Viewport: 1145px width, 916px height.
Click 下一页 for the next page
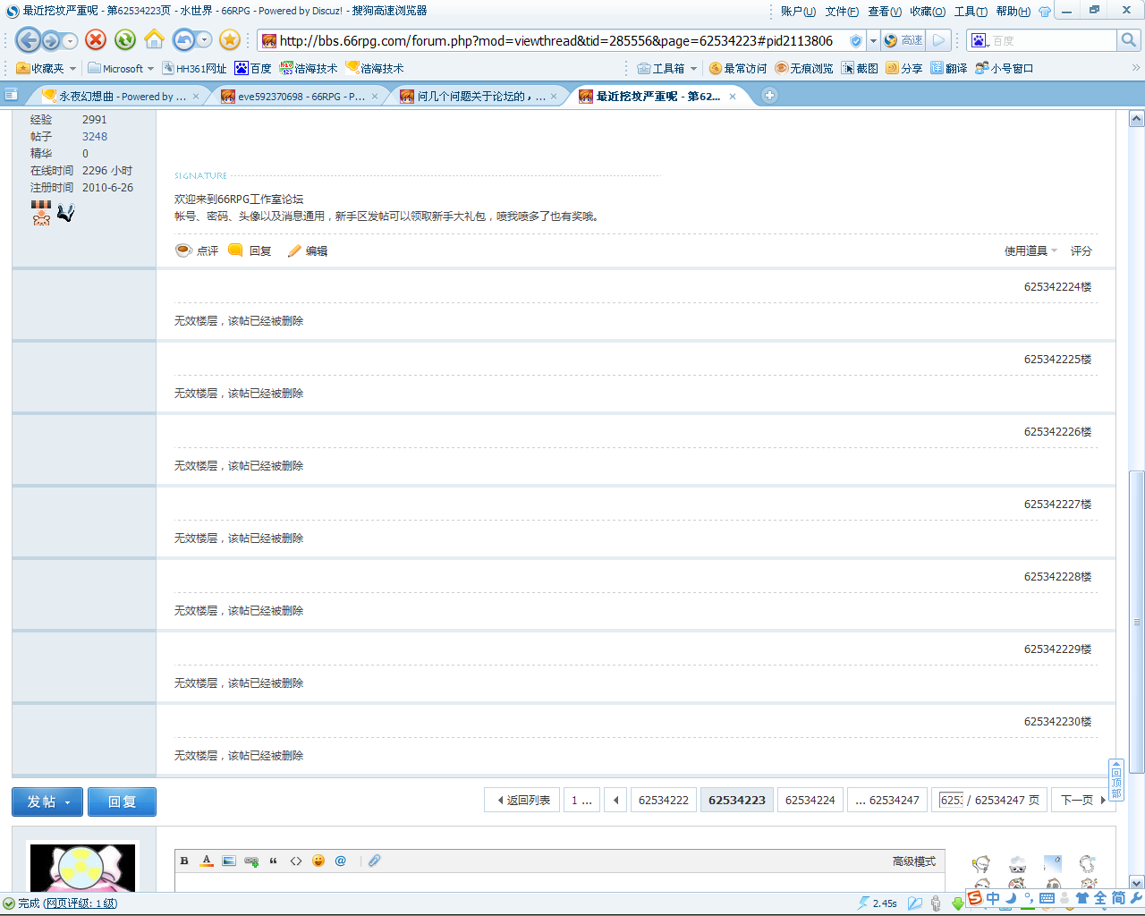pos(1081,800)
